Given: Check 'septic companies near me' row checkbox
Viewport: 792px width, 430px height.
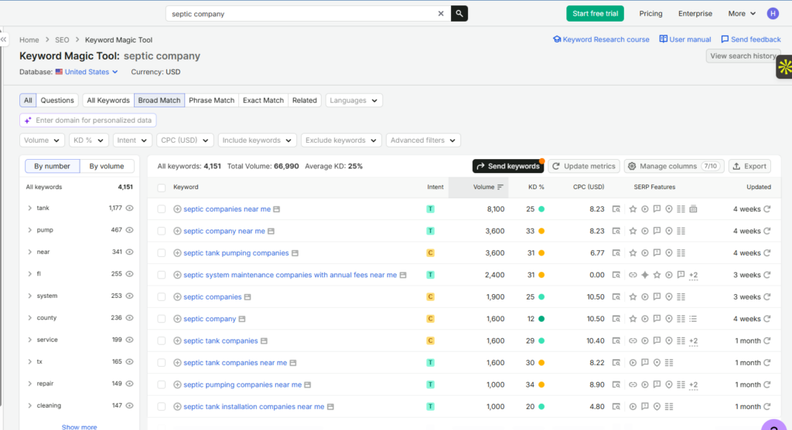Looking at the screenshot, I should [x=161, y=209].
